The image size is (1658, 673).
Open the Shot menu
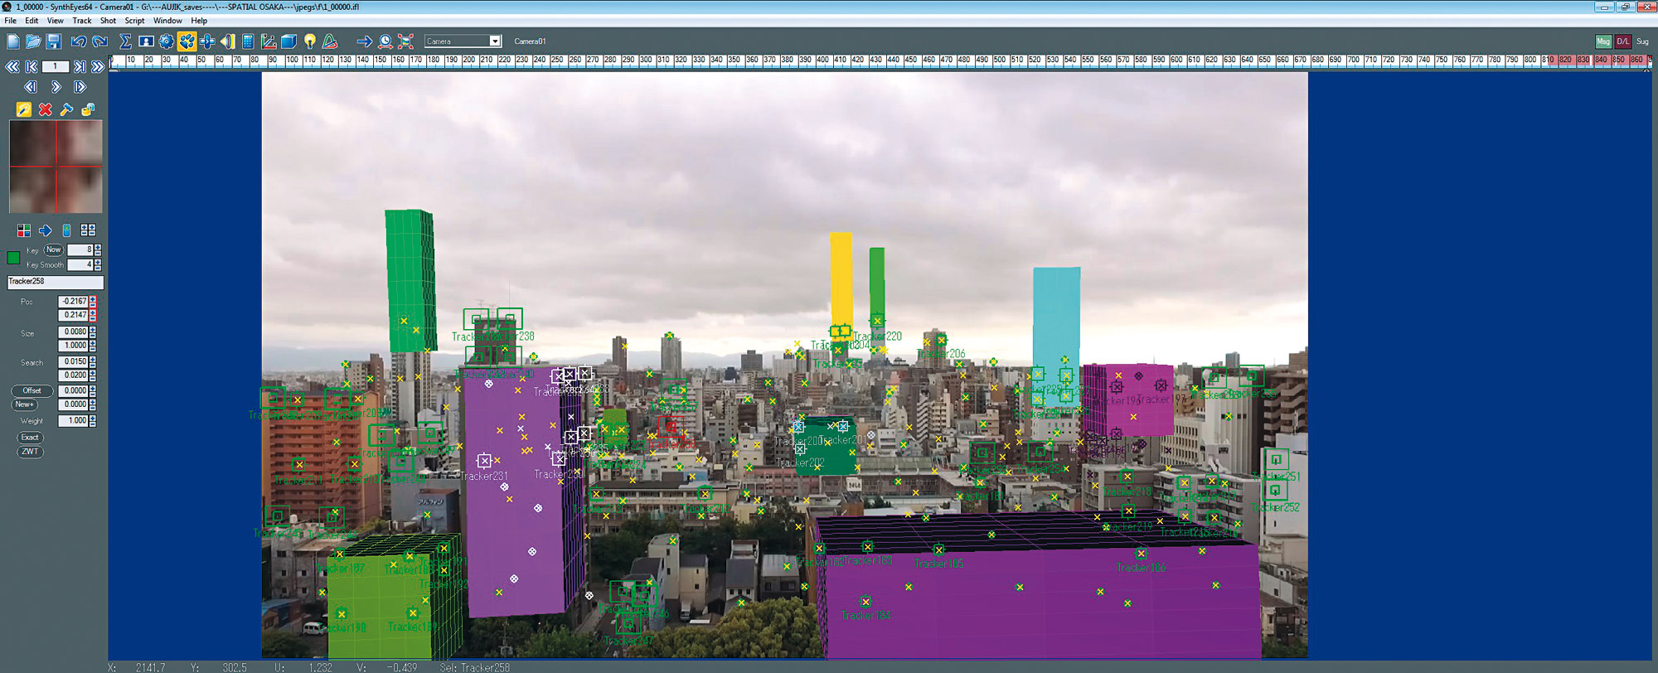coord(108,21)
